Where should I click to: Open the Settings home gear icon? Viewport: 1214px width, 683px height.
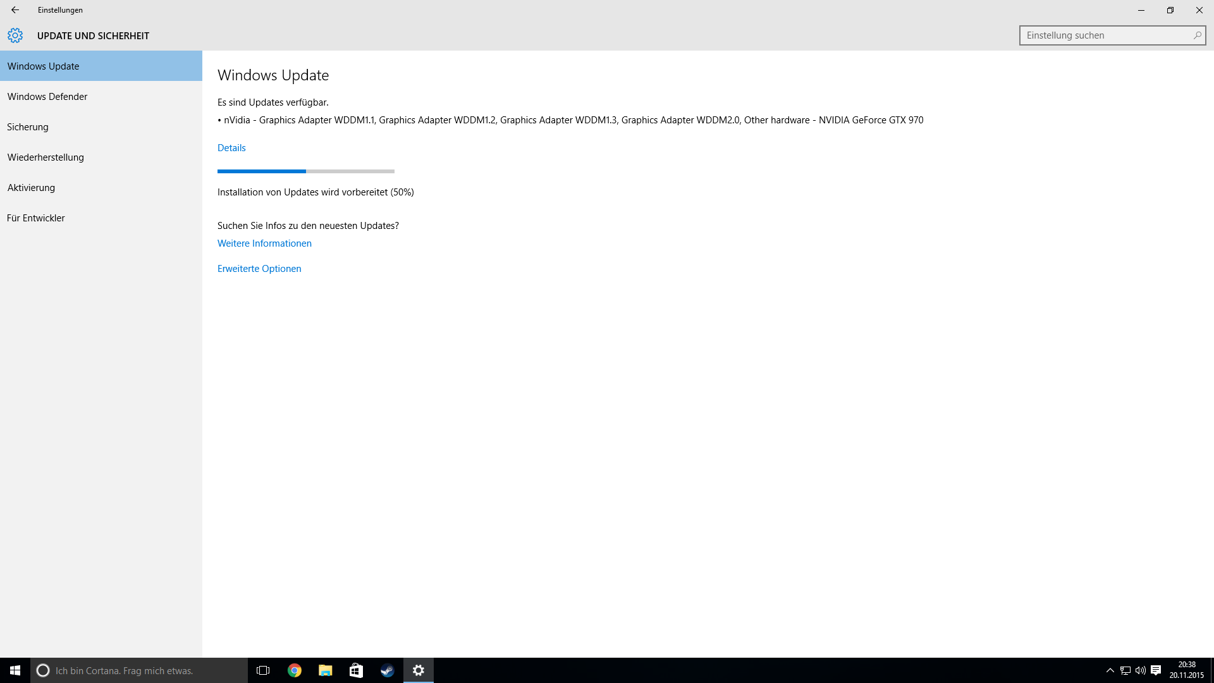point(15,35)
